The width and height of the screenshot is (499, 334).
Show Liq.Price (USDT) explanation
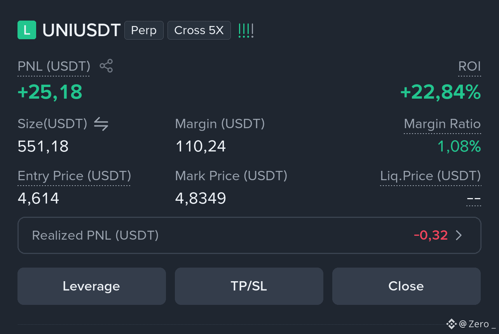point(430,176)
